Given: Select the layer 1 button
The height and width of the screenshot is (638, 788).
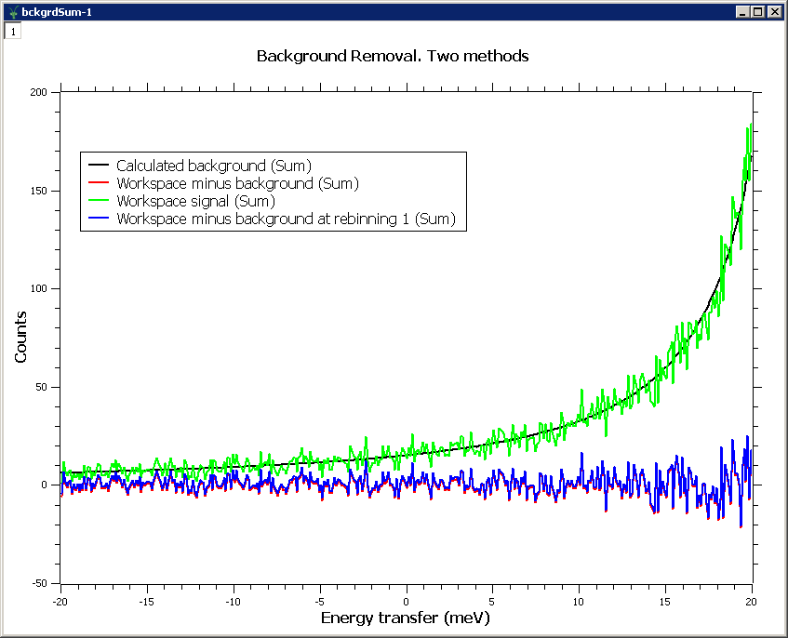Looking at the screenshot, I should click(13, 31).
